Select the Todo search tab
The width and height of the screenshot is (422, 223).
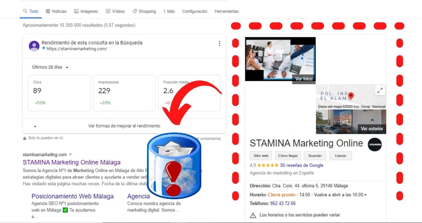31,11
